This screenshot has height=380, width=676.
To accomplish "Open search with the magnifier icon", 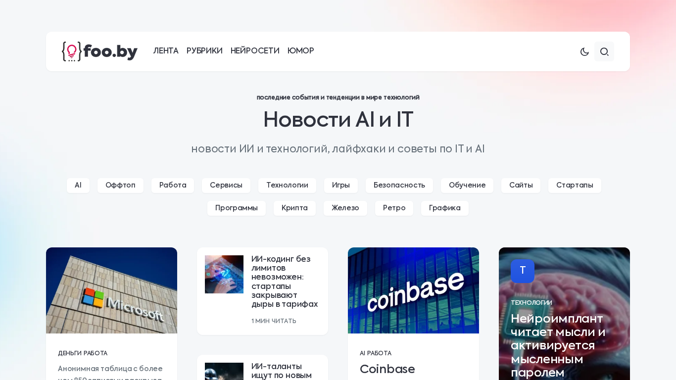I will tap(604, 51).
